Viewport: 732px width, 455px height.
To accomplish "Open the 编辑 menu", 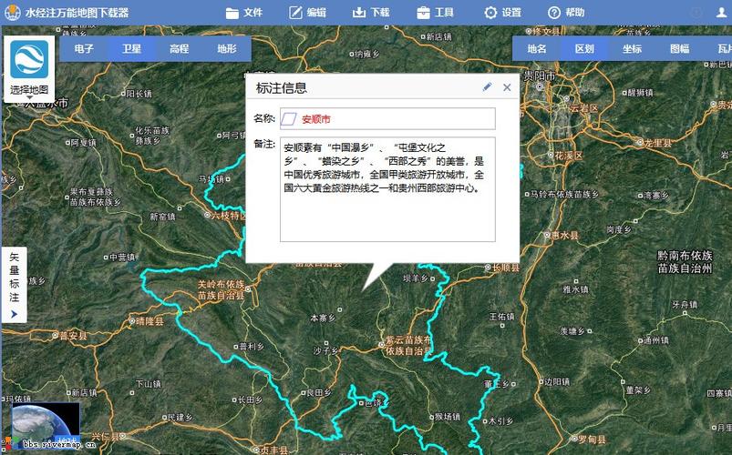I will [x=307, y=13].
